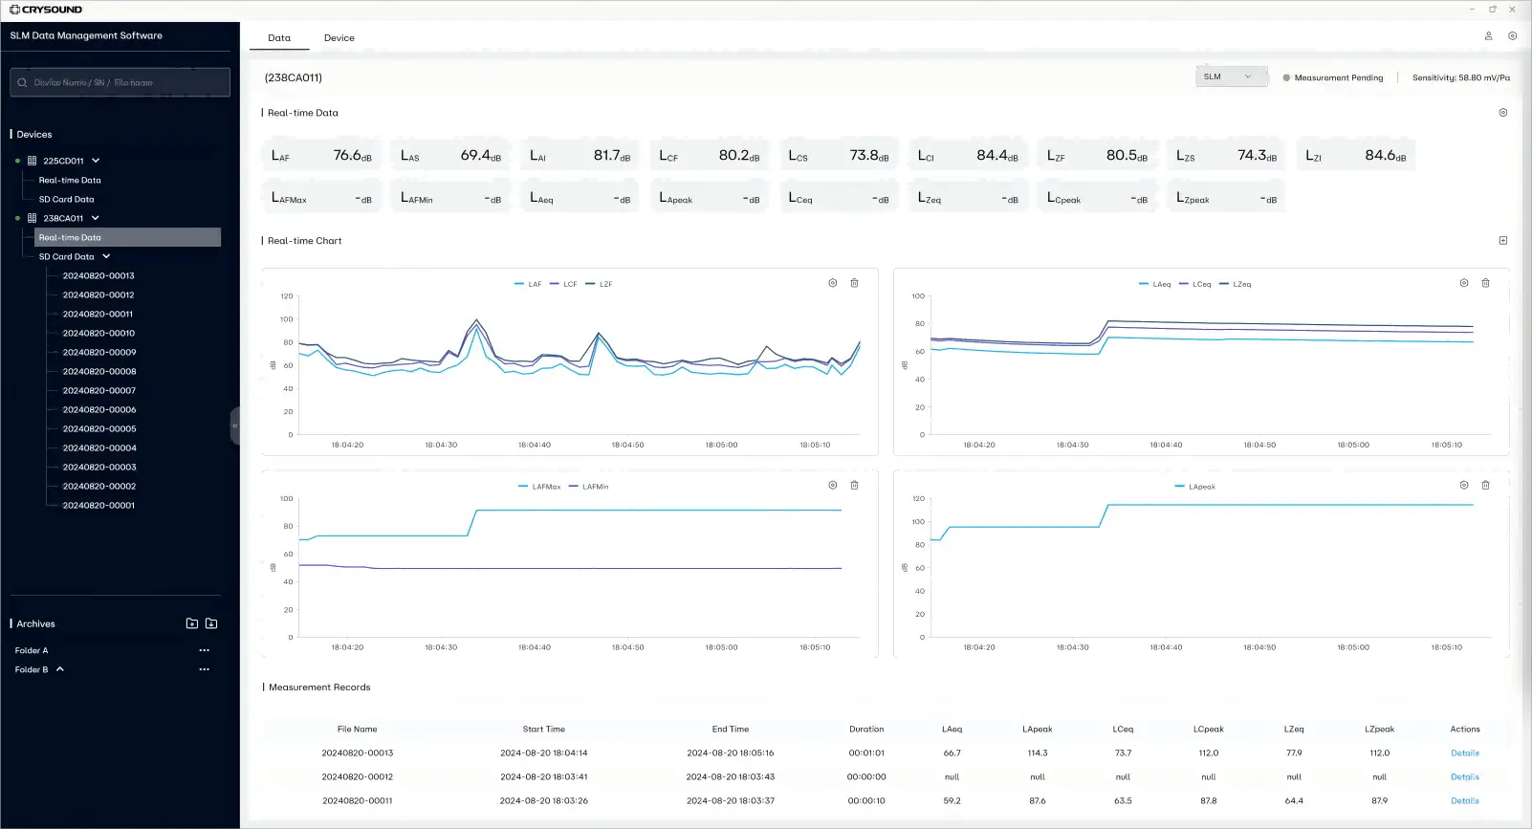Viewport: 1532px width, 829px height.
Task: Click the device name search field
Action: pos(120,83)
